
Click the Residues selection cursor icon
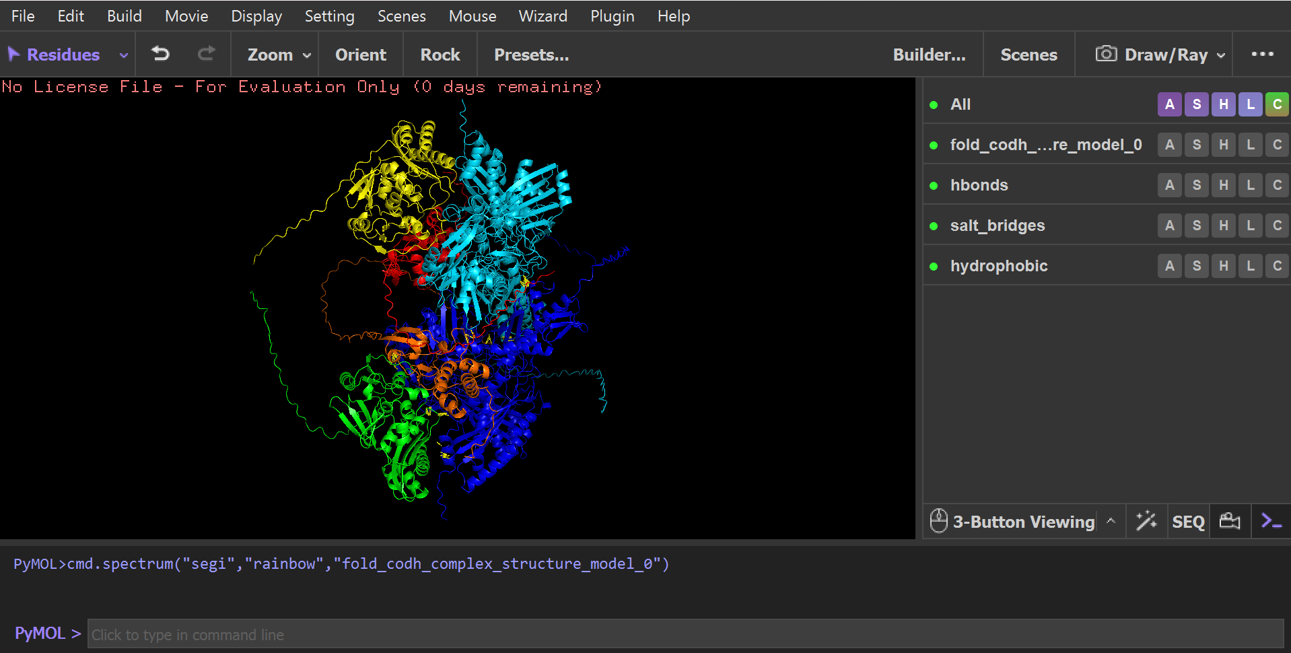pyautogui.click(x=13, y=54)
